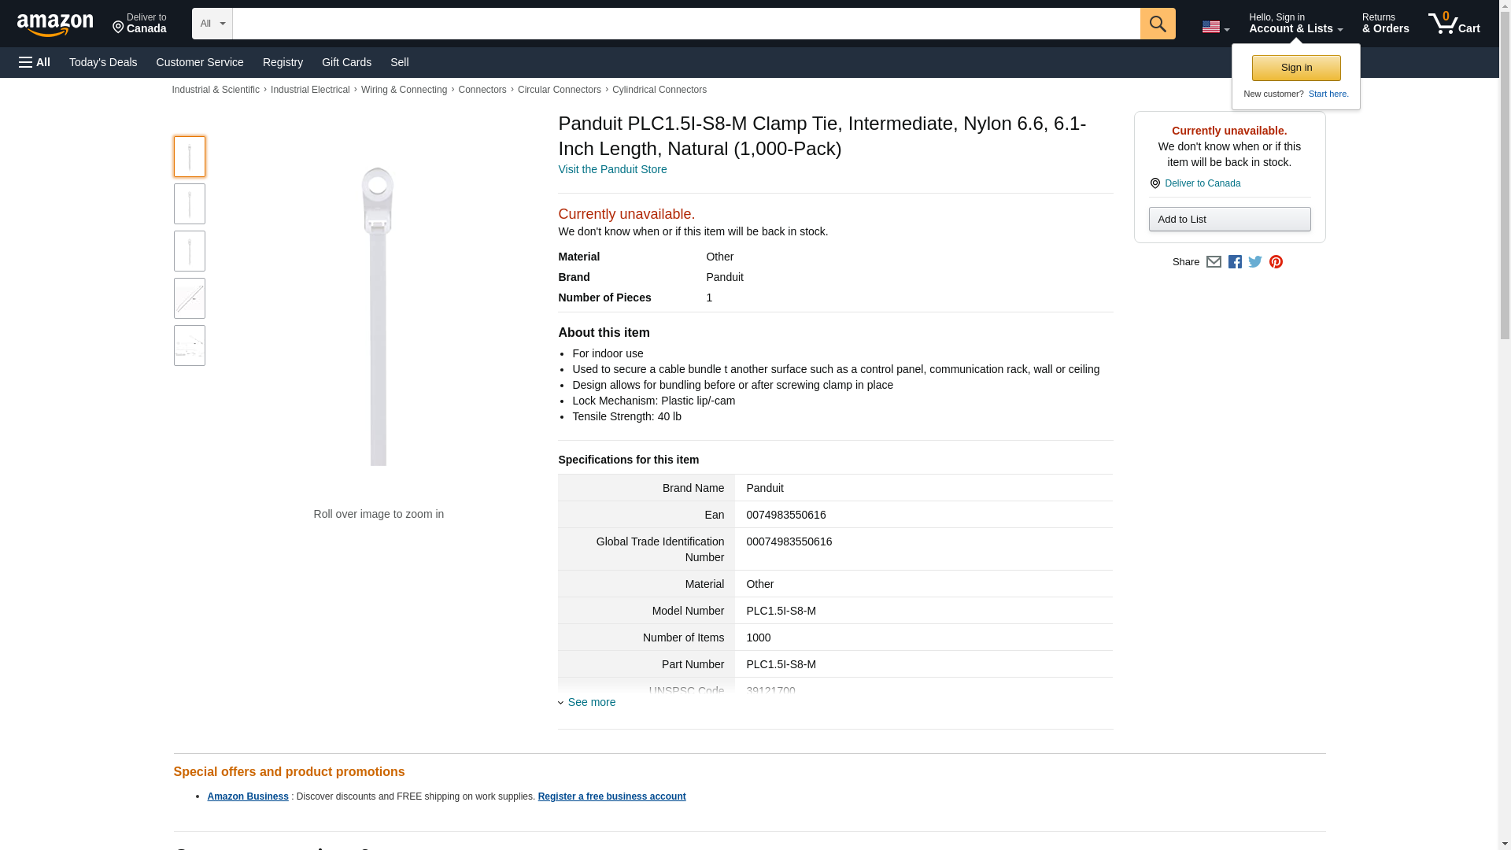Image resolution: width=1511 pixels, height=850 pixels.
Task: Open the Add to List dropdown
Action: pos(1229,220)
